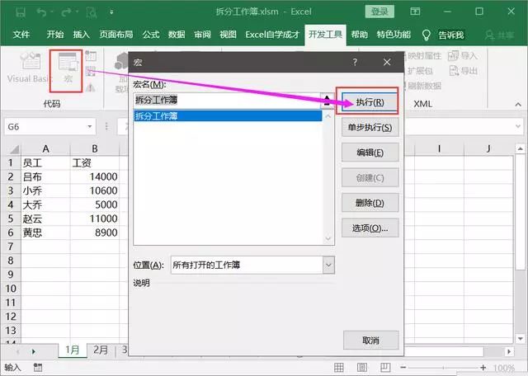The image size is (528, 376).
Task: Open the 特色功能 tab
Action: click(394, 35)
